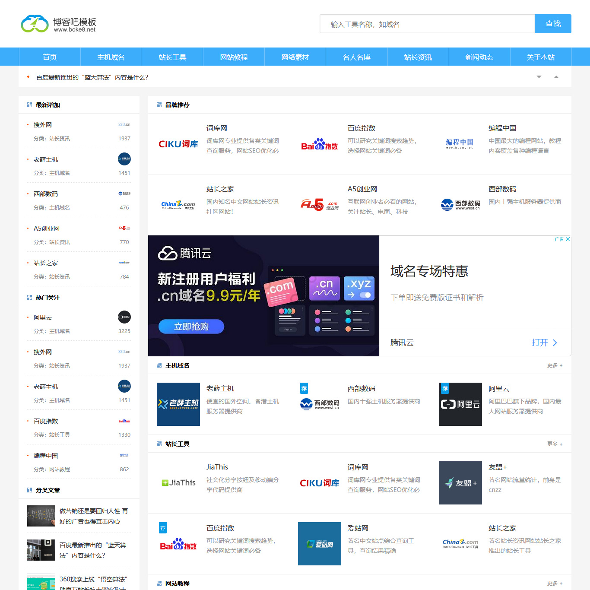The image size is (590, 590).
Task: Open the 友盟+ title link
Action: [498, 467]
